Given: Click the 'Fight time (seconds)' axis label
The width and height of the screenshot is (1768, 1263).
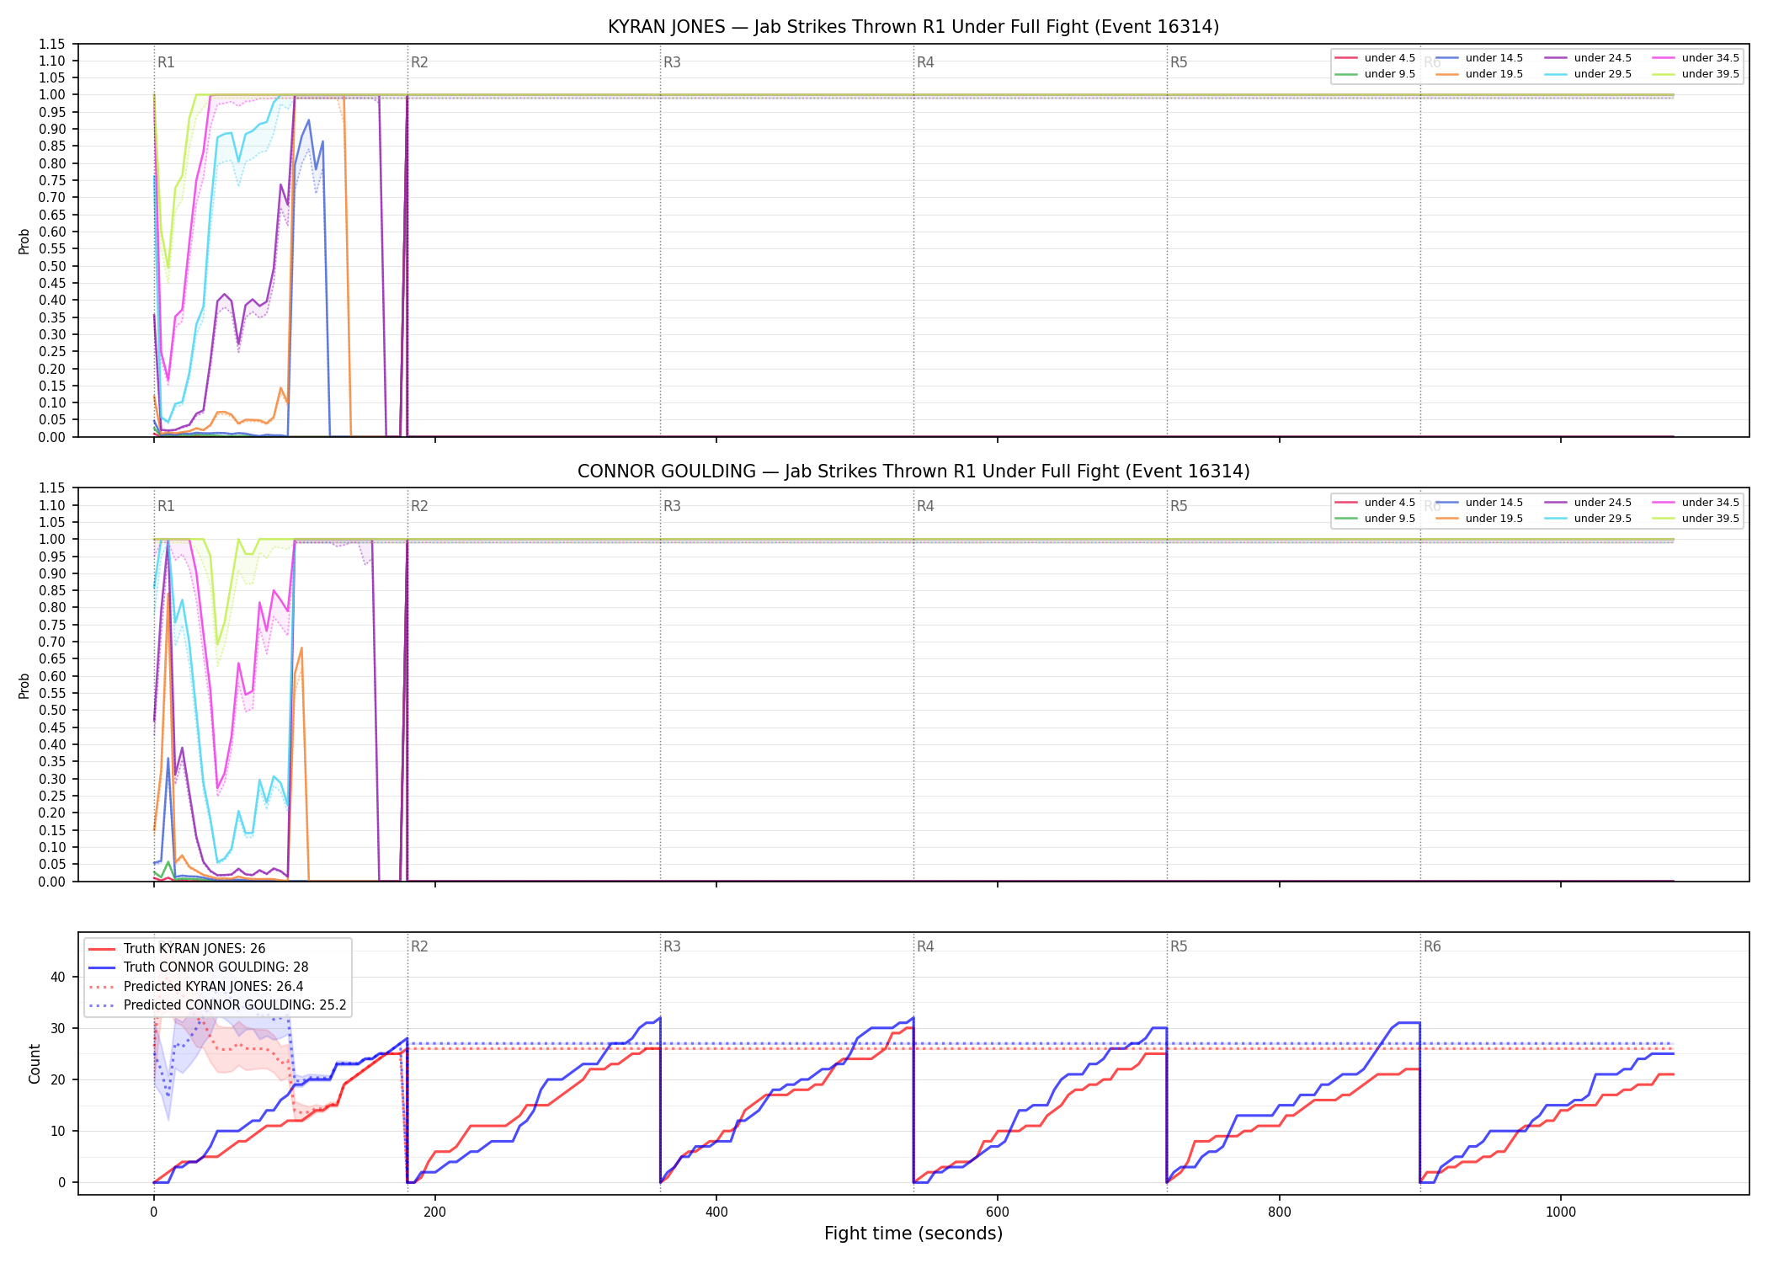Looking at the screenshot, I should pos(913,1234).
